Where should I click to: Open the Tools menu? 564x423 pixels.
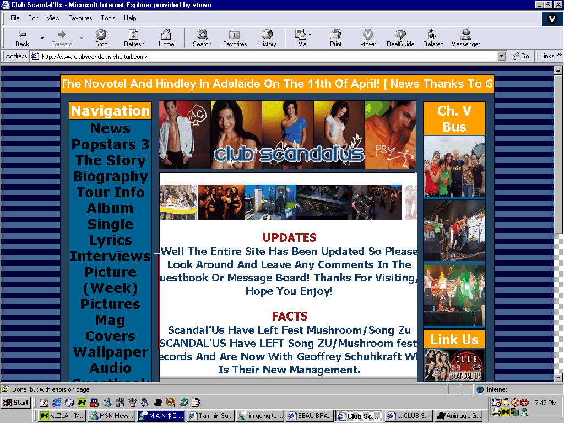pyautogui.click(x=108, y=18)
